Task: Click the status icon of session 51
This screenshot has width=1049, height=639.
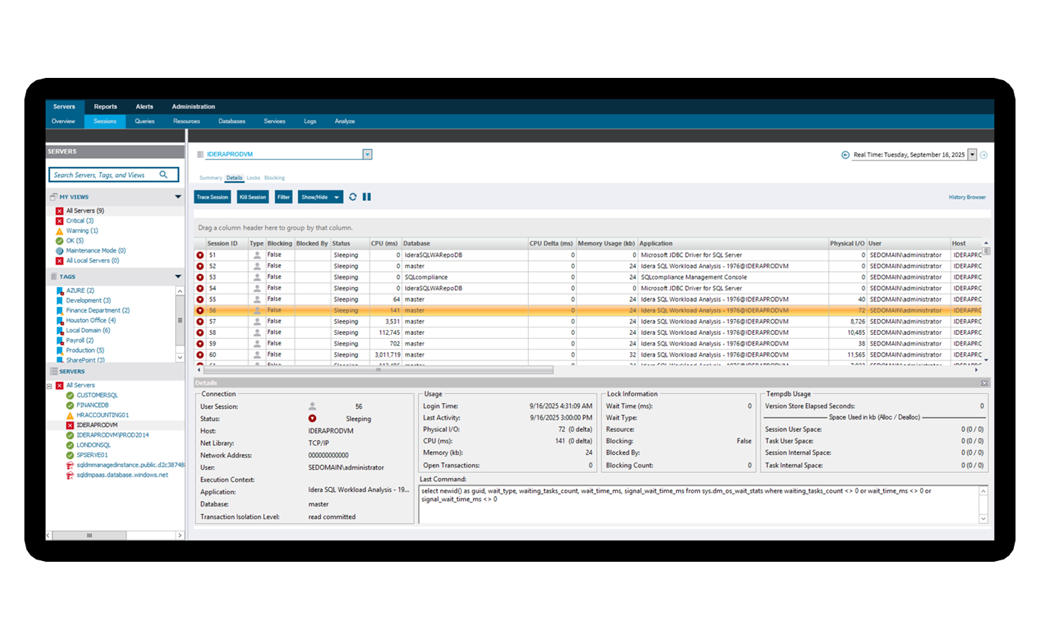Action: 200,255
